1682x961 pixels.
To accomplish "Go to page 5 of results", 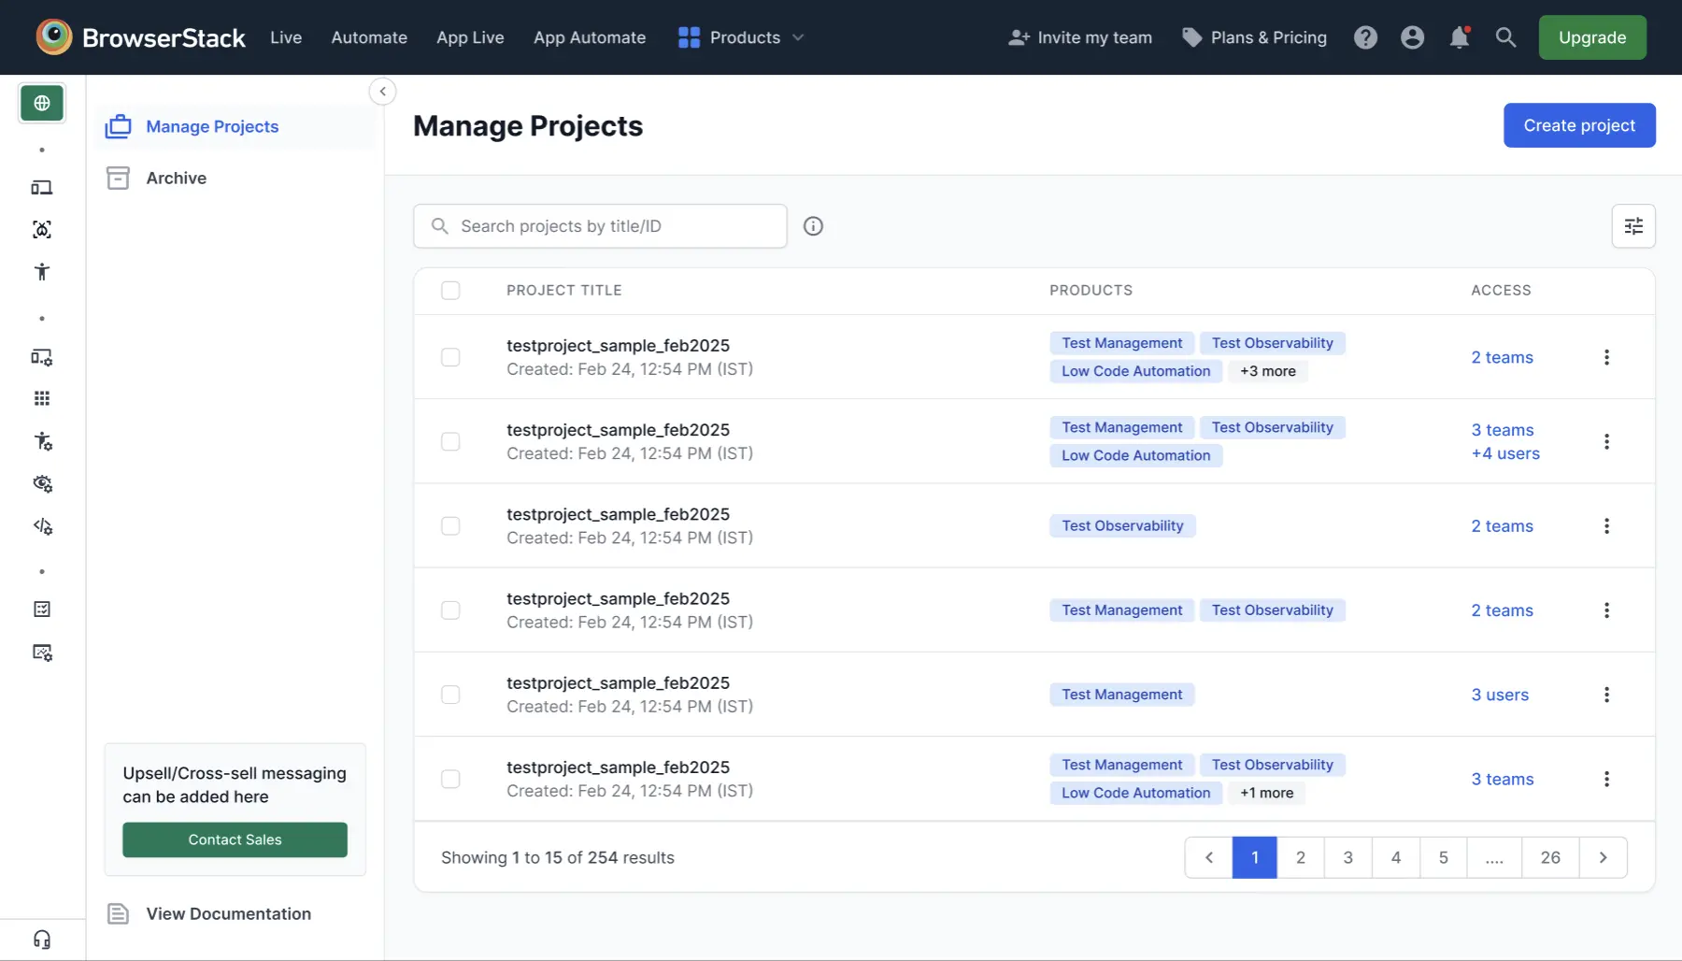I will [x=1443, y=857].
